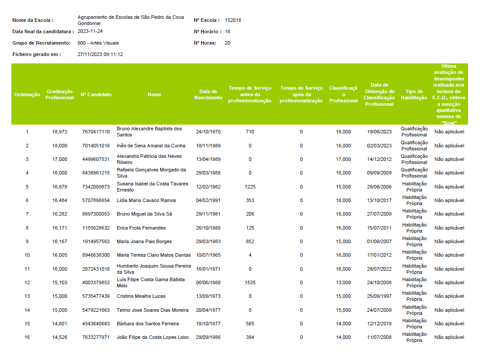
Task: Click Tempo de Serviço antes da profissionalização header
Action: 250,94
